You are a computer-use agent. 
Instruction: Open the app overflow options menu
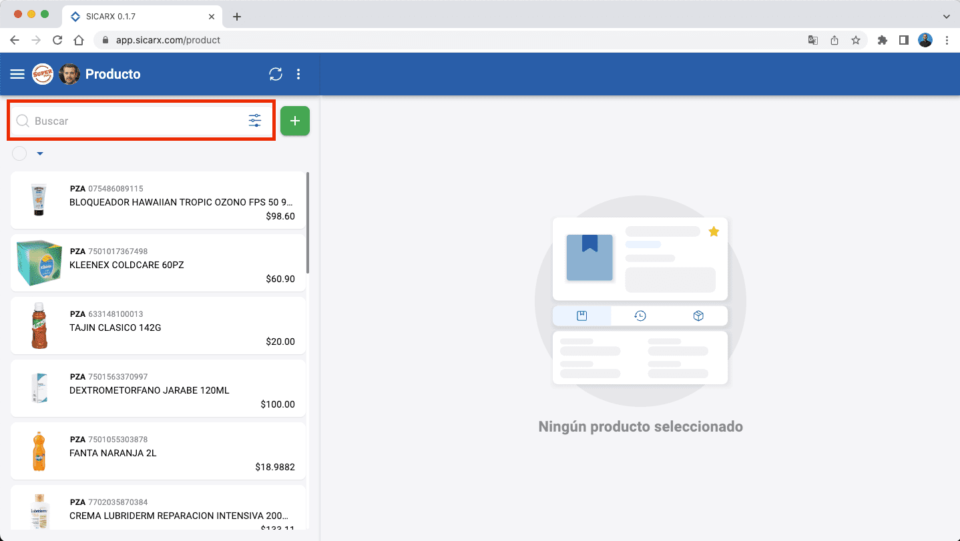[x=298, y=74]
